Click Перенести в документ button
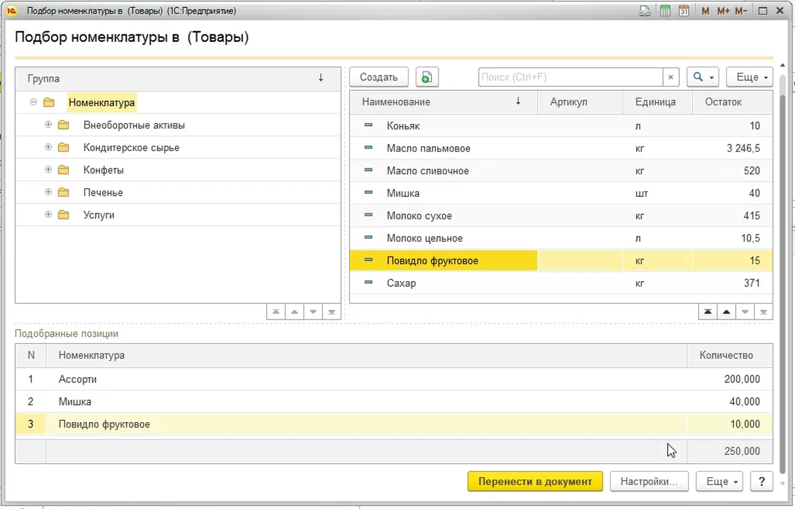795x509 pixels. 535,482
